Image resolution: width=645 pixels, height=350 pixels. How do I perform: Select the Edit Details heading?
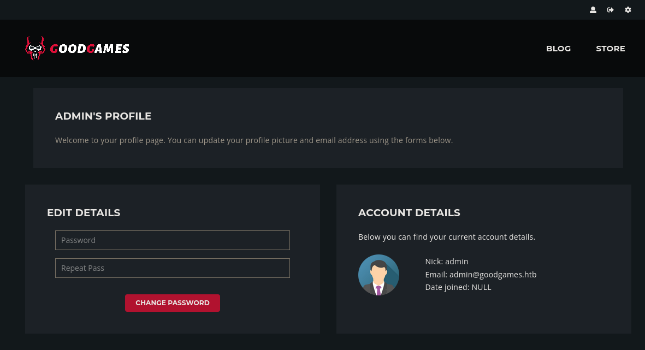tap(84, 212)
